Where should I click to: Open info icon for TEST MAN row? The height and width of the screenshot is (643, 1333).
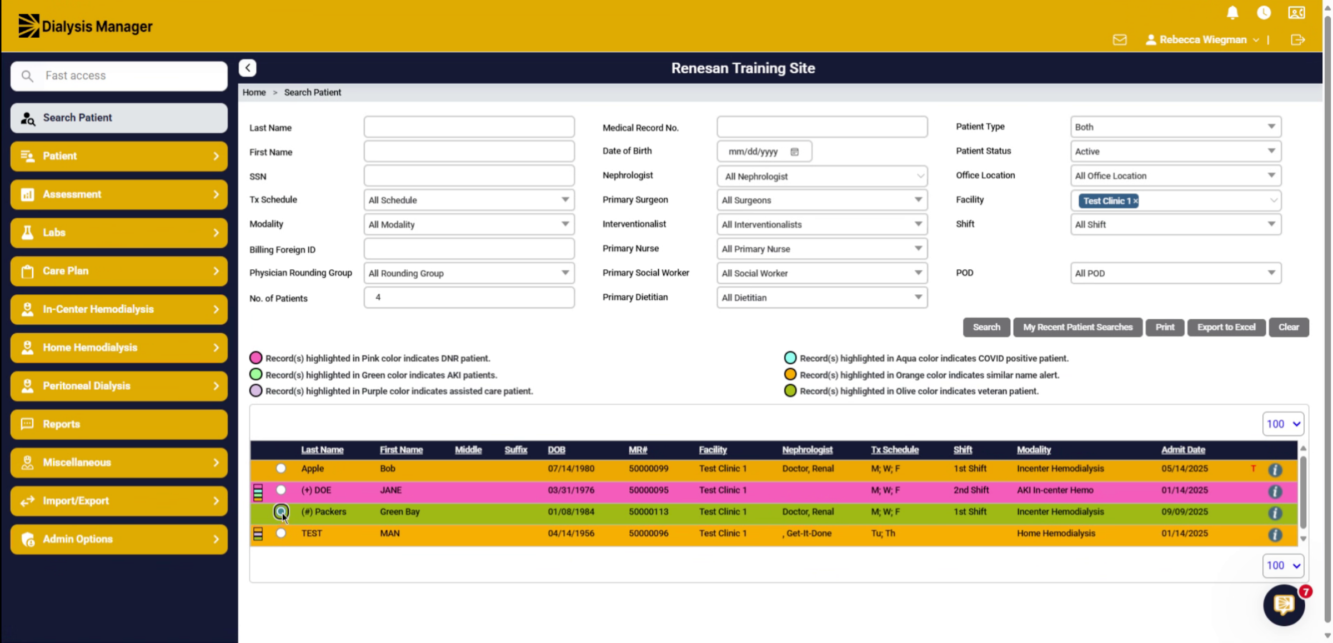click(1275, 534)
